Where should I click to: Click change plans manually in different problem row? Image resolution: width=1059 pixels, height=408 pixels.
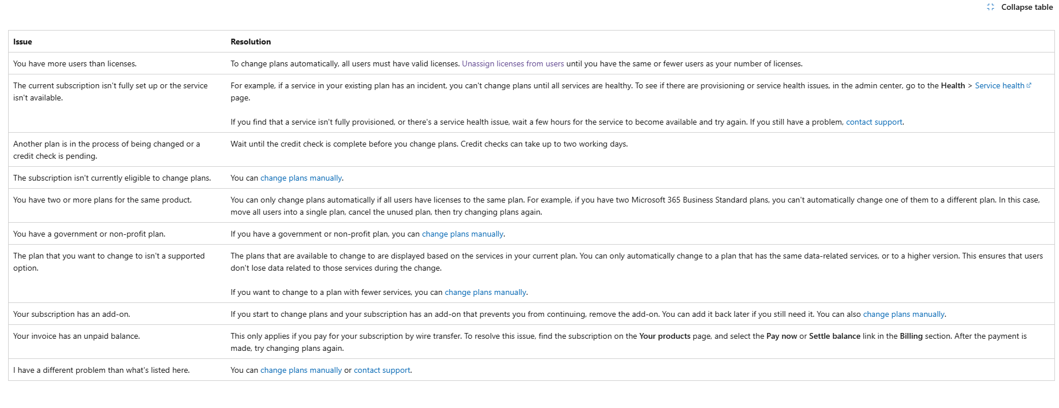pyautogui.click(x=301, y=370)
